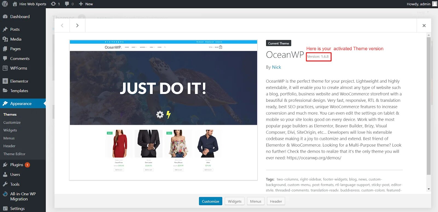Click the plus New icon in admin bar
Image resolution: width=438 pixels, height=212 pixels.
click(81, 4)
